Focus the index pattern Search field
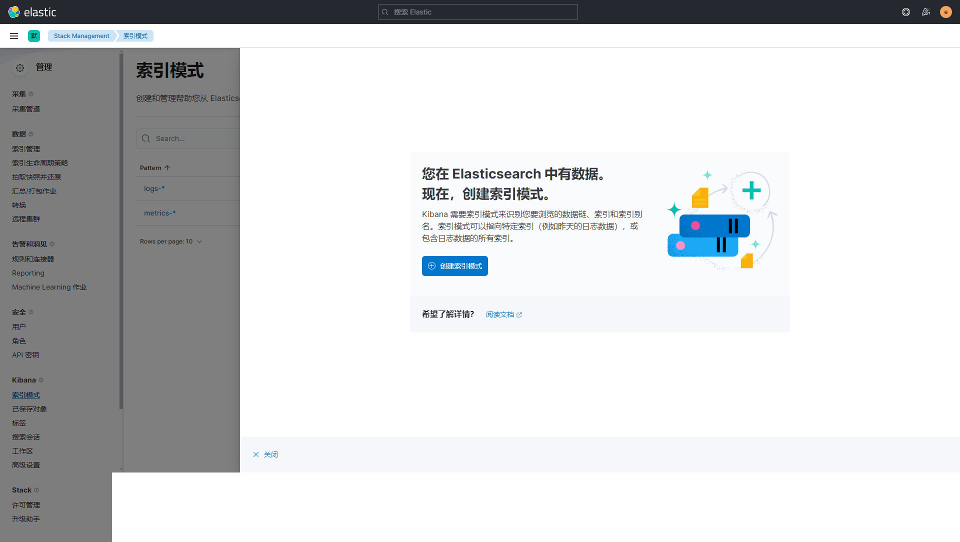The width and height of the screenshot is (960, 542). coord(188,138)
